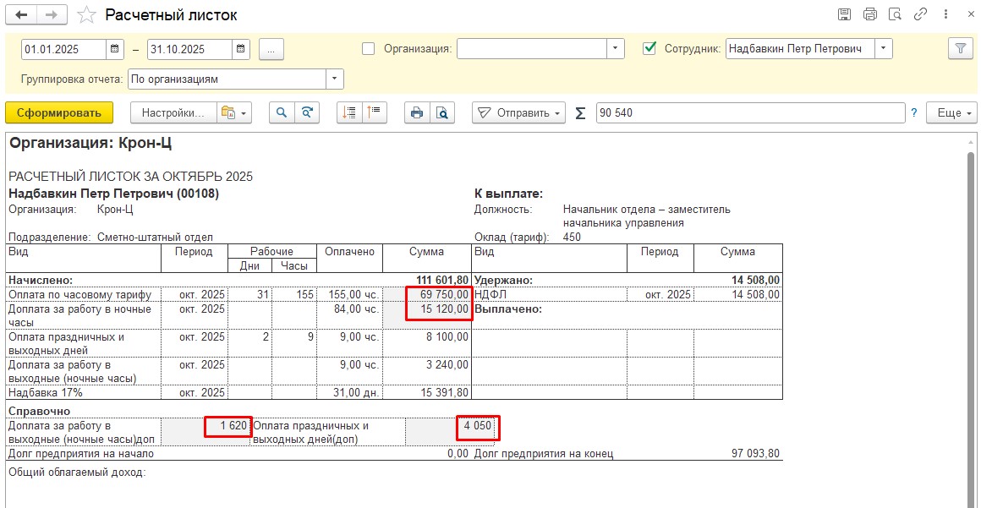This screenshot has height=508, width=981.
Task: Click the back navigation arrow
Action: click(22, 15)
